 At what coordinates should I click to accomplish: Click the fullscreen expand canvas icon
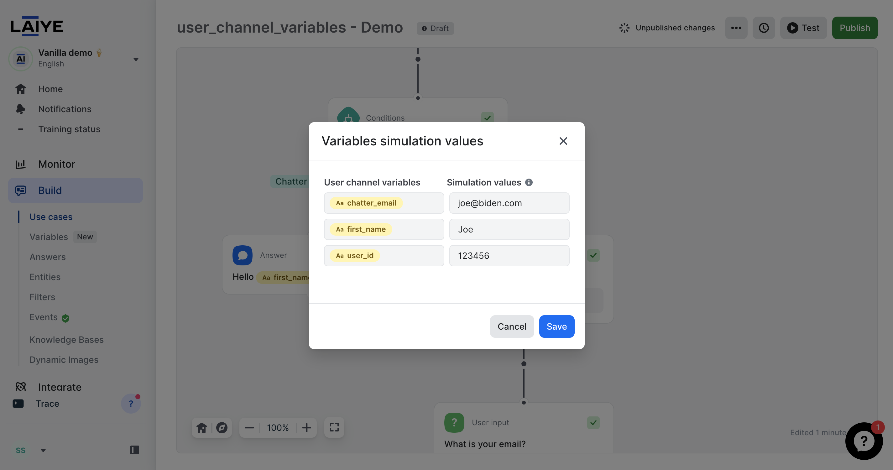[x=334, y=427]
